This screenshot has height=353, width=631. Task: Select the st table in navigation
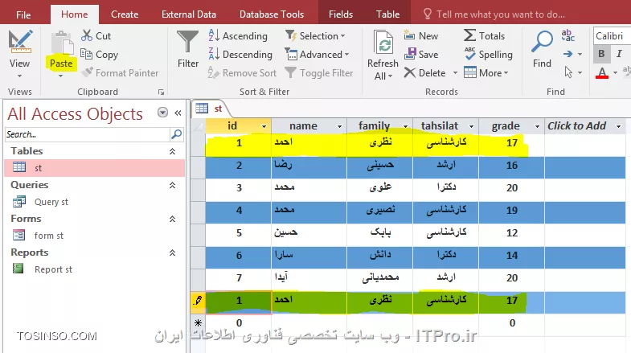click(x=95, y=167)
